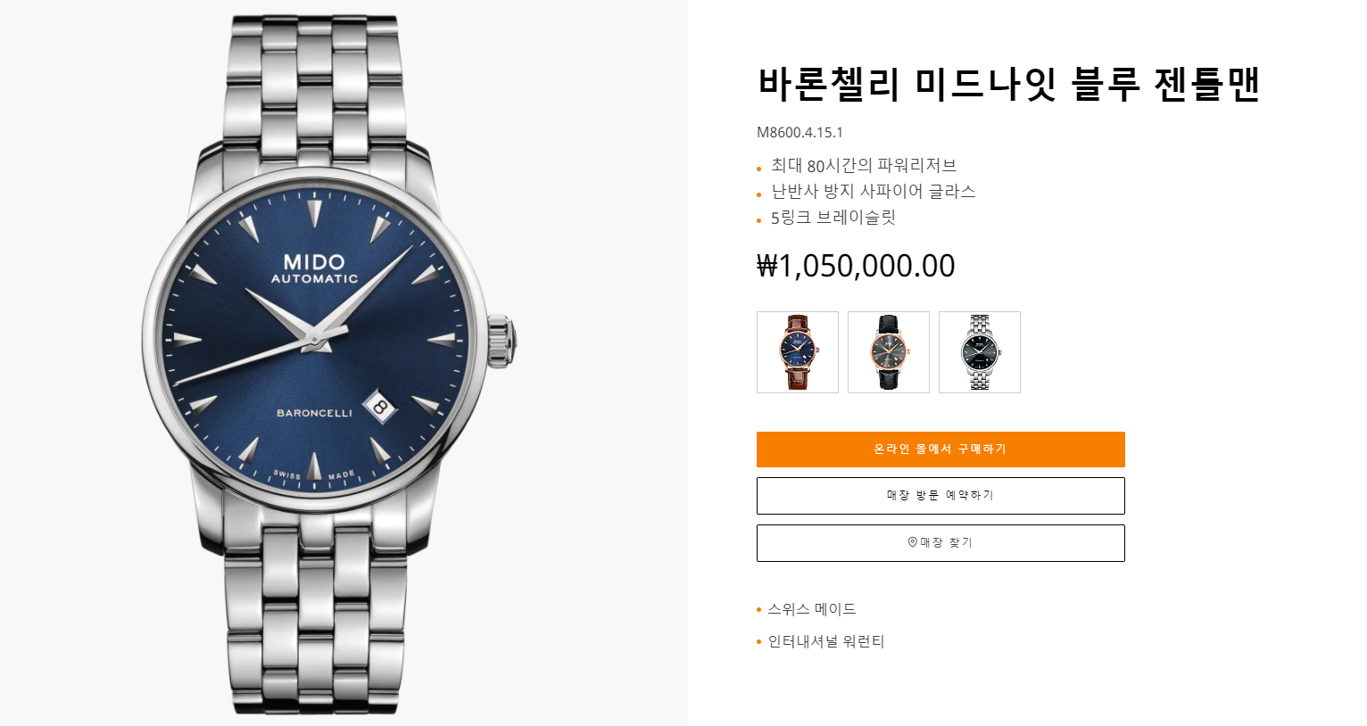This screenshot has width=1367, height=726.
Task: Click the BARONCELLI text on the dial
Action: click(x=314, y=413)
